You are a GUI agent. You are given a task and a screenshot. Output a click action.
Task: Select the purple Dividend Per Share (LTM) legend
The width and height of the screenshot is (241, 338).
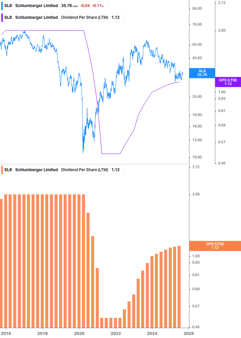[63, 17]
